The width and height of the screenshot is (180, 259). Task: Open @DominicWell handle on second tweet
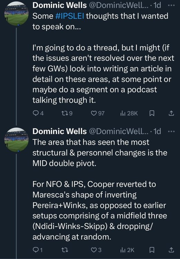(x=119, y=132)
